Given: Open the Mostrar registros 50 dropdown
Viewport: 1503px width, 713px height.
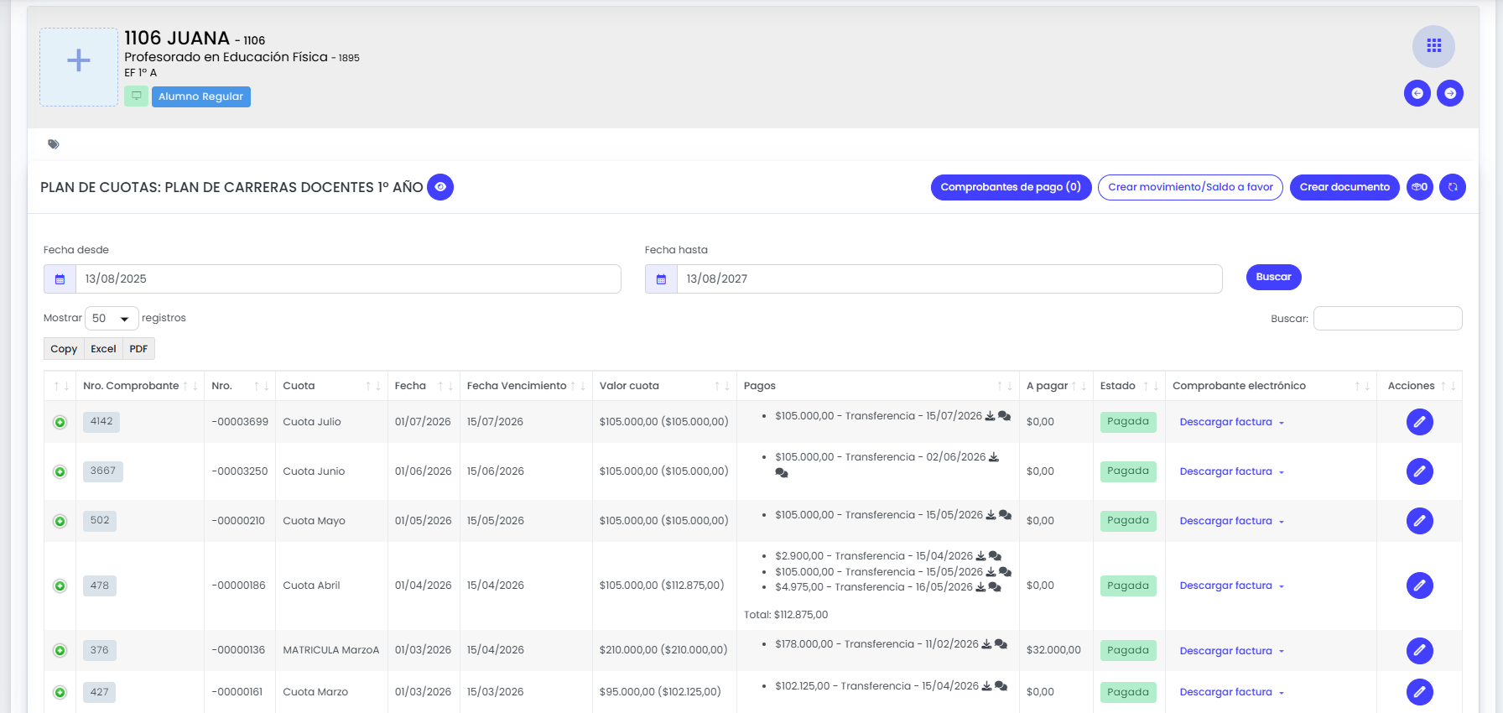Looking at the screenshot, I should pos(112,319).
